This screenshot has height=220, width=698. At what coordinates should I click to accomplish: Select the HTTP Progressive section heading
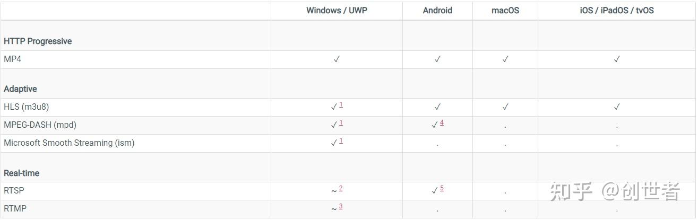[38, 41]
